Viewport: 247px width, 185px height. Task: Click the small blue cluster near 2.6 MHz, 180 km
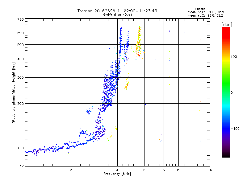click(x=90, y=110)
